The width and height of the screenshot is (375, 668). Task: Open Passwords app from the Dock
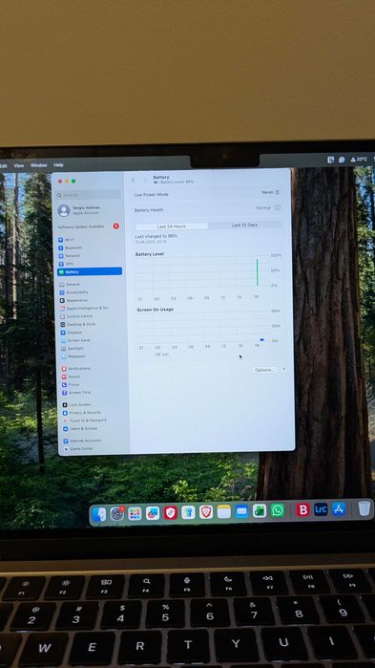(x=188, y=512)
